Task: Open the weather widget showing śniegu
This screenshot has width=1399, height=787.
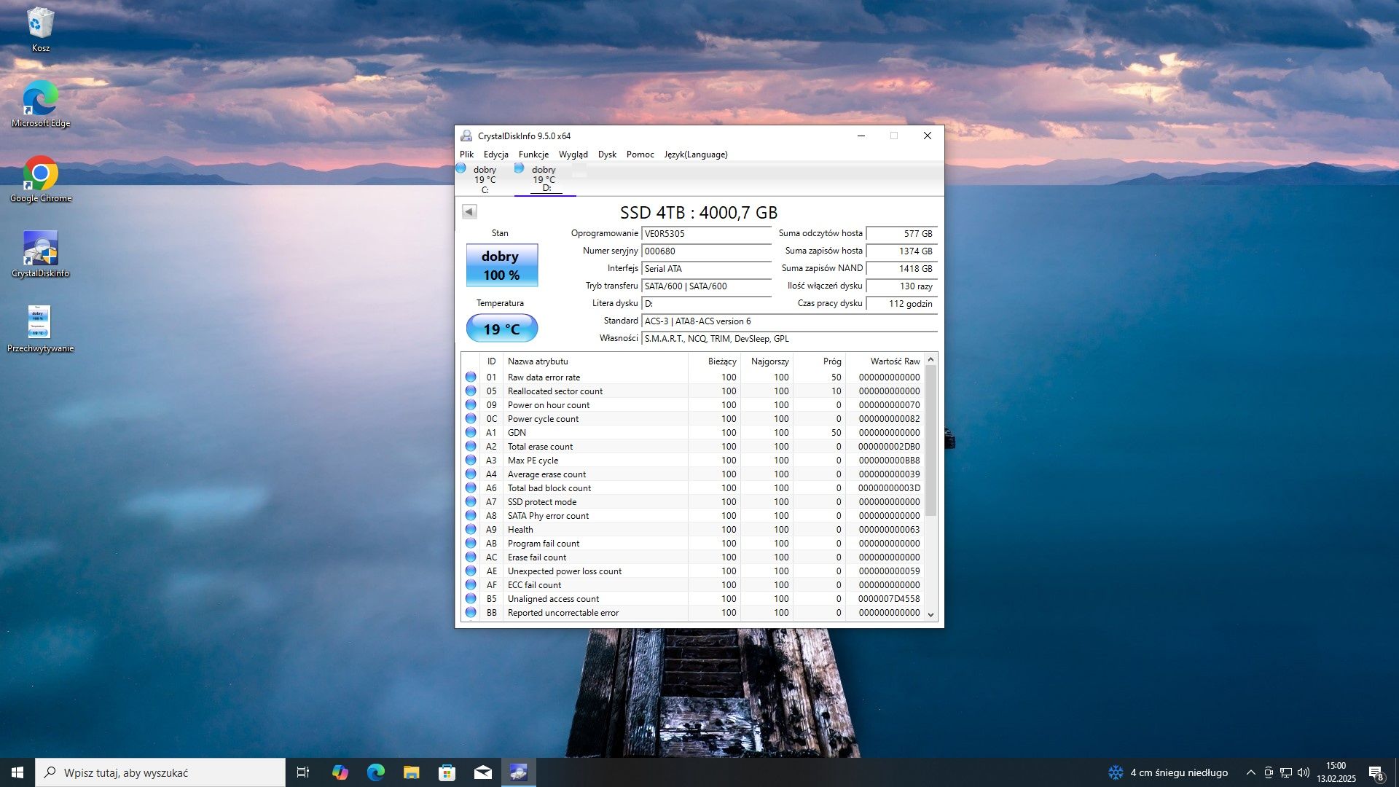Action: (x=1168, y=772)
